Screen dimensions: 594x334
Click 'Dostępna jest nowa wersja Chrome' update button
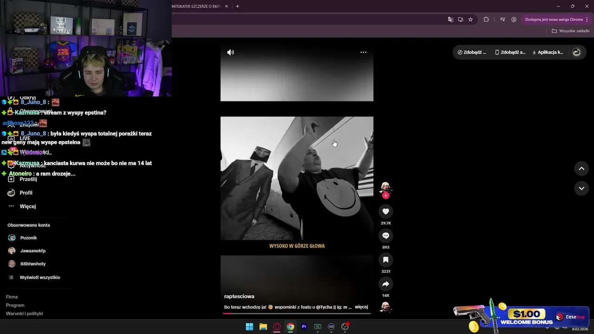tap(554, 19)
